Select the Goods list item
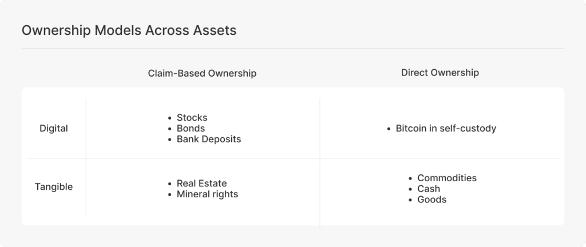The width and height of the screenshot is (586, 247). point(432,200)
